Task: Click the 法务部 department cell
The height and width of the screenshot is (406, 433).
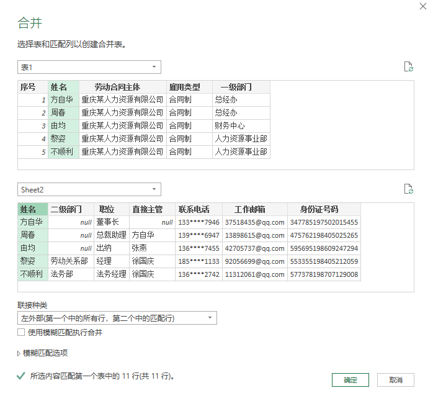Action: [x=71, y=274]
